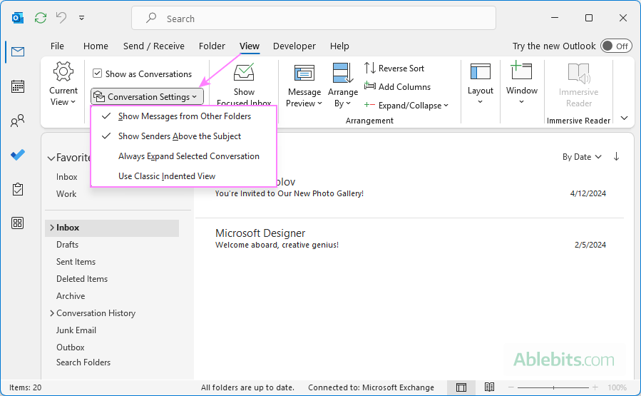This screenshot has width=641, height=396.
Task: Click the 100% zoom level
Action: pos(617,387)
